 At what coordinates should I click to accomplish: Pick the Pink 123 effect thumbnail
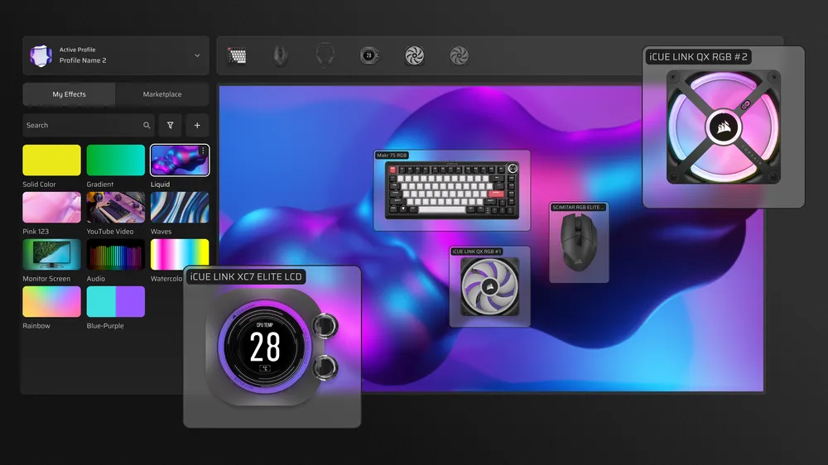[51, 207]
